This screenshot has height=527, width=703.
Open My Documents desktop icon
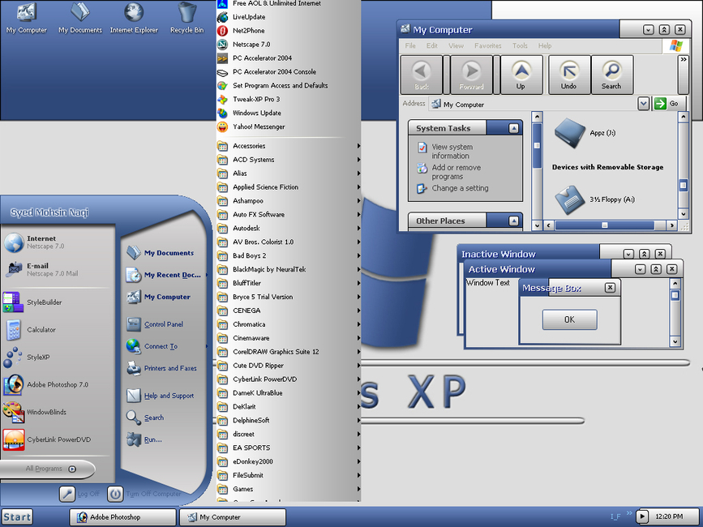[79, 18]
